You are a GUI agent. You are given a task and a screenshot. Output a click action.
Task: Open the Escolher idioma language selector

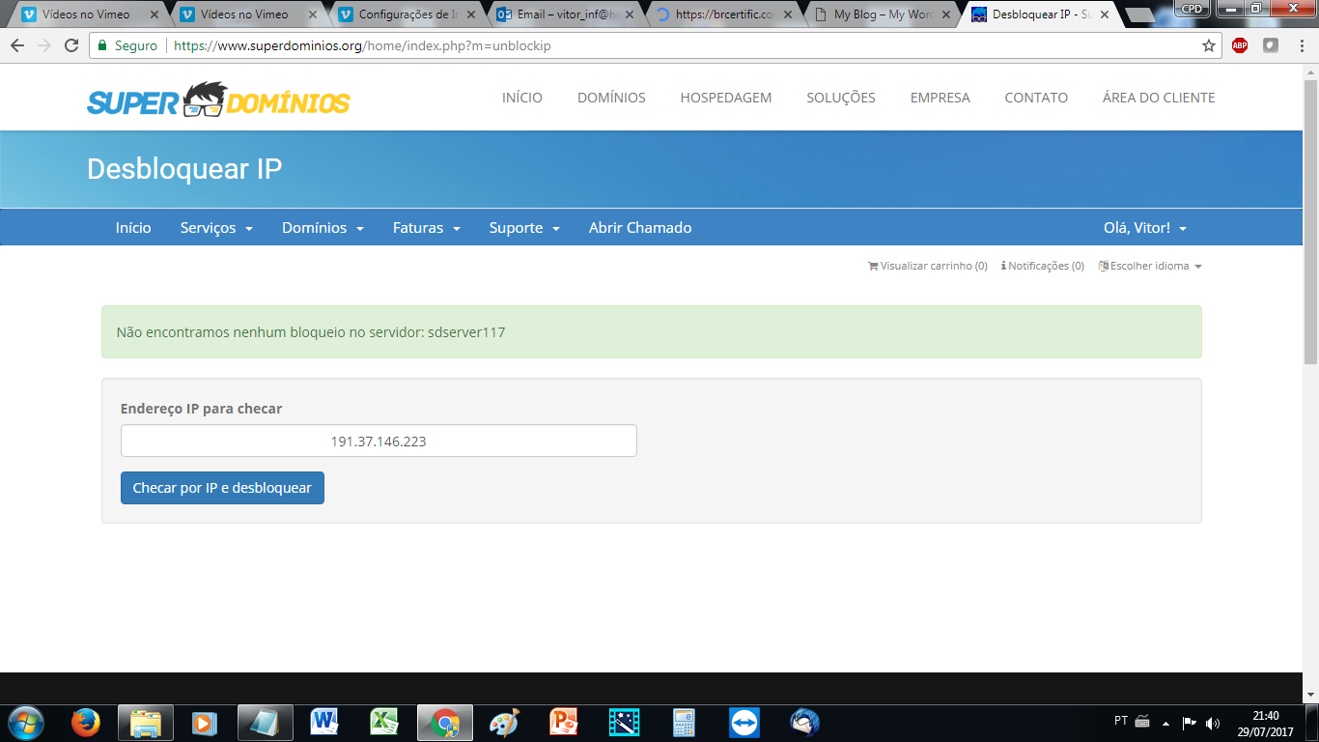pos(1150,266)
